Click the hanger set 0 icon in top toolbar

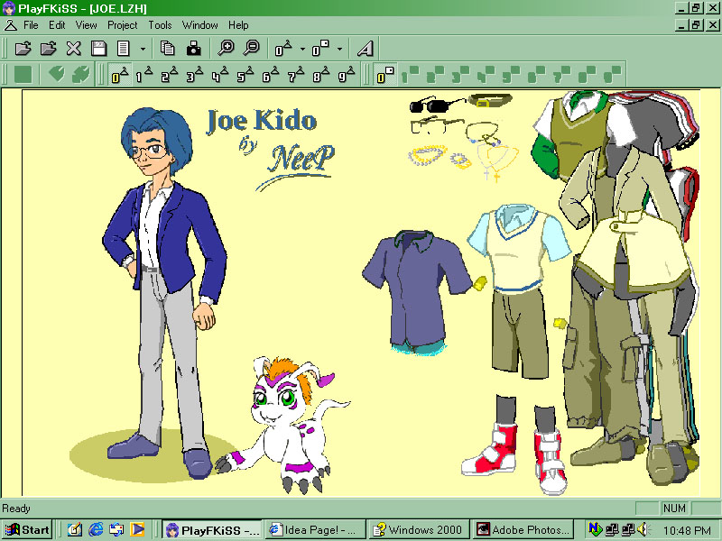click(283, 48)
